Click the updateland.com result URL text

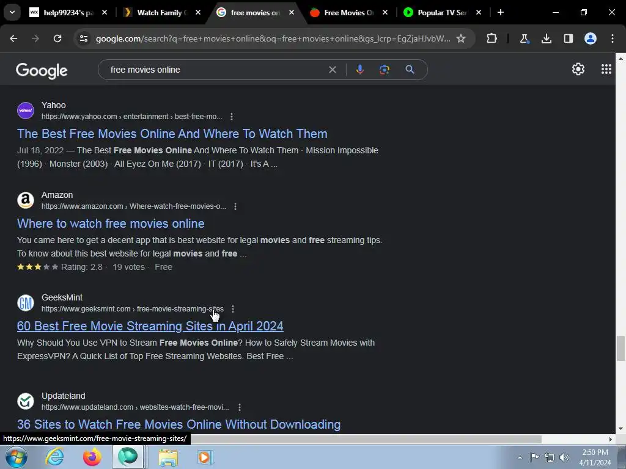[135, 407]
